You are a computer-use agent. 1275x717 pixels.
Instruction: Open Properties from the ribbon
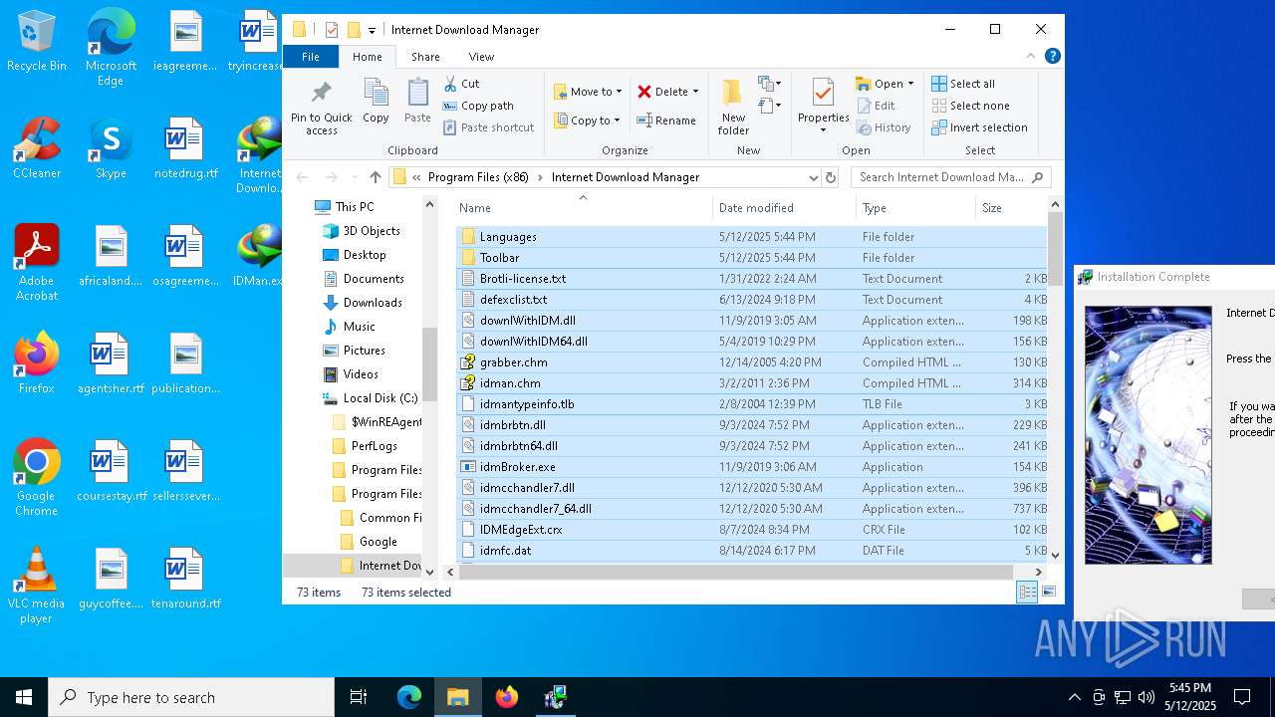pos(823,105)
